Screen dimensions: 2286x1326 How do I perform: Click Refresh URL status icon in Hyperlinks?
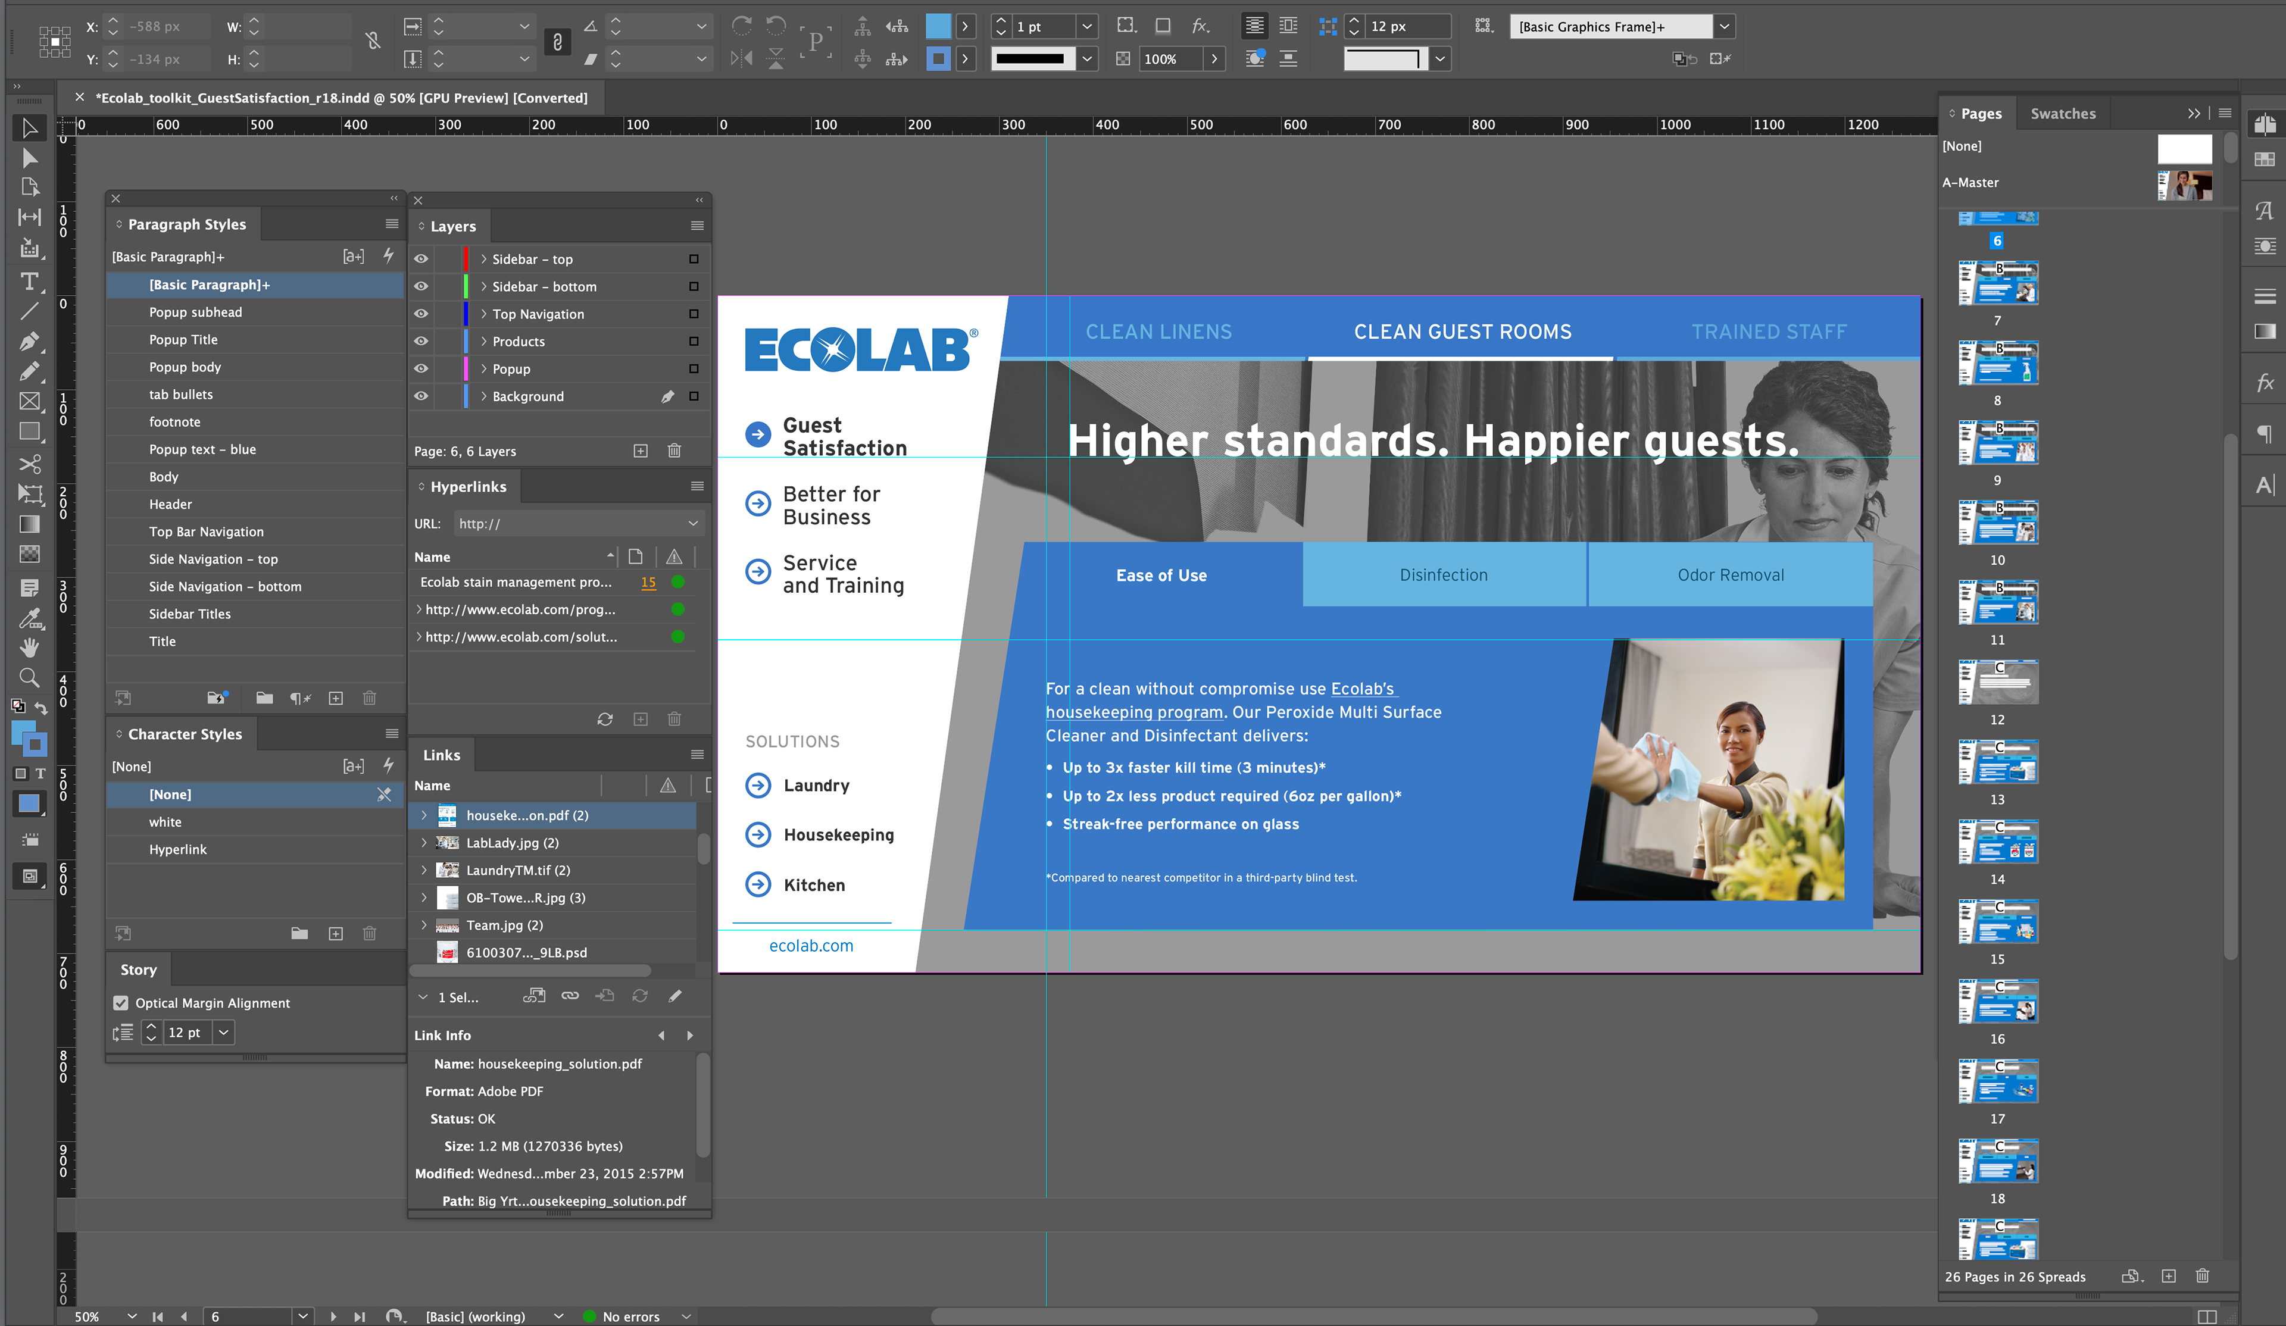[x=605, y=719]
